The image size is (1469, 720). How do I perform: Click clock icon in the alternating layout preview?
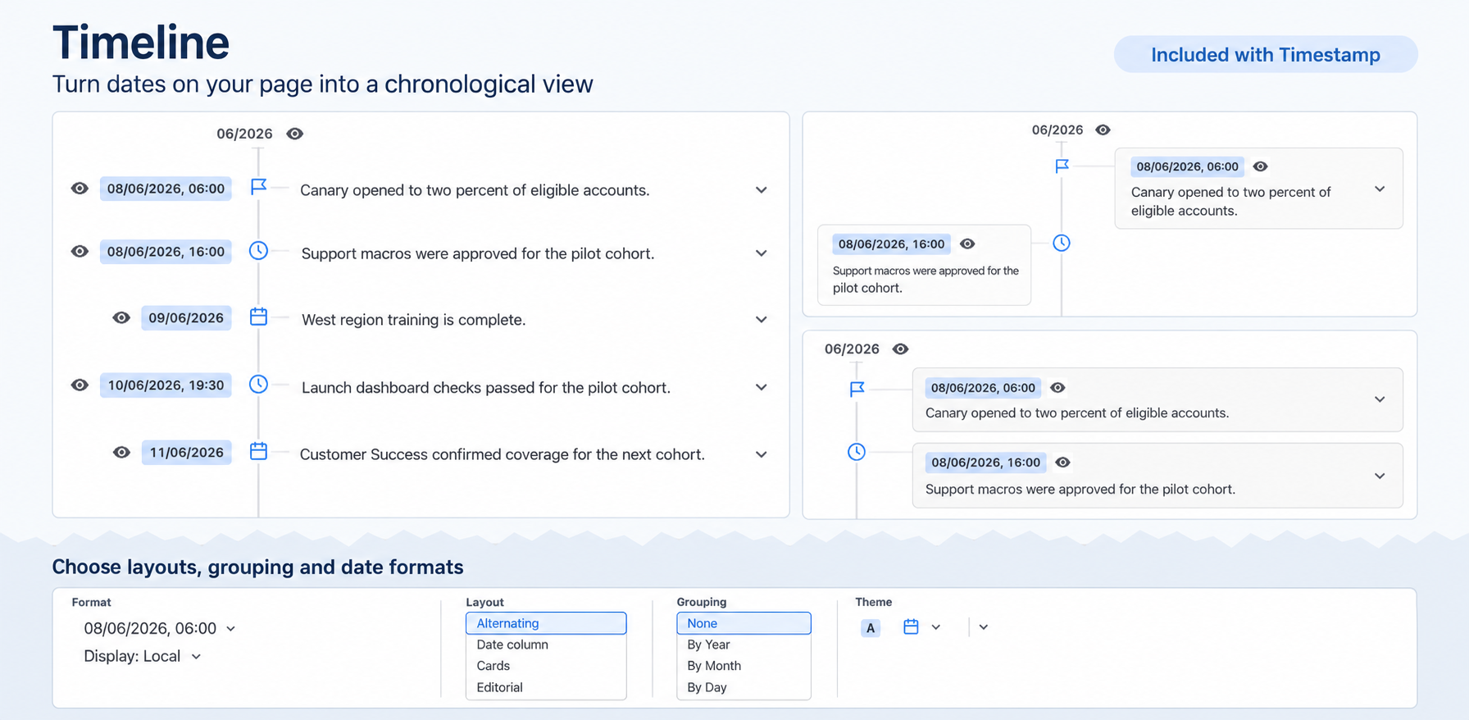click(x=1062, y=243)
